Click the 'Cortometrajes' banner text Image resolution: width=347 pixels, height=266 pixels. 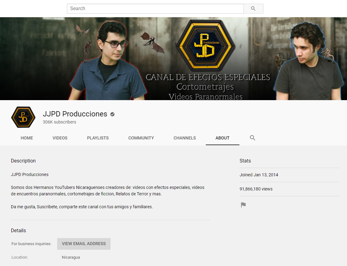(x=205, y=87)
